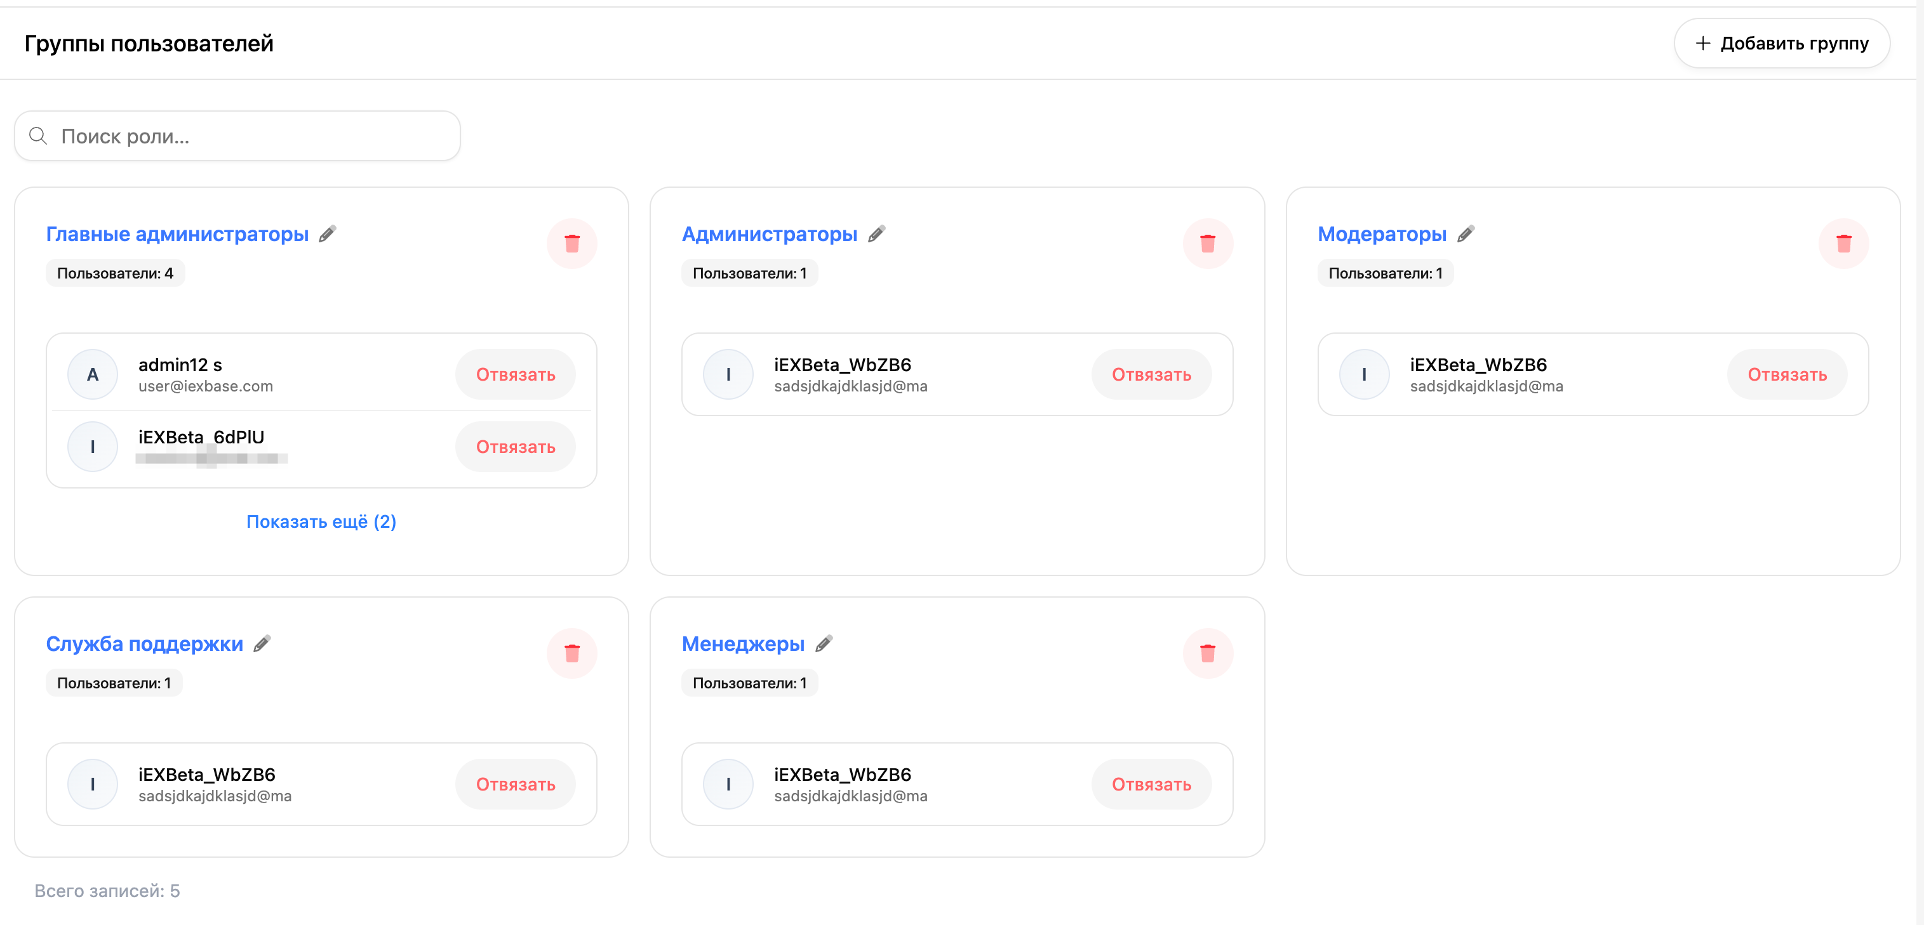The width and height of the screenshot is (1924, 925).
Task: Delete the Главные администраторы group via trash icon
Action: pyautogui.click(x=571, y=243)
